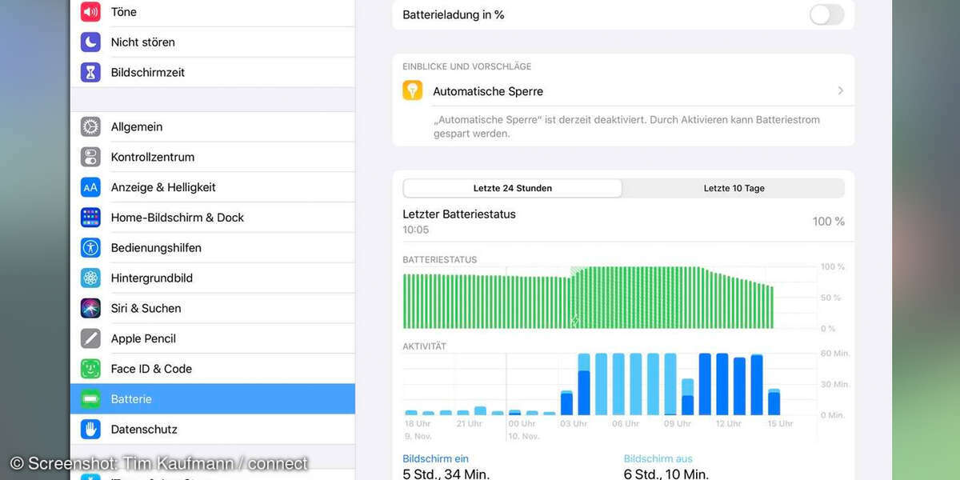This screenshot has width=960, height=480.
Task: Tap the charging bolt in battery chart
Action: pyautogui.click(x=574, y=322)
